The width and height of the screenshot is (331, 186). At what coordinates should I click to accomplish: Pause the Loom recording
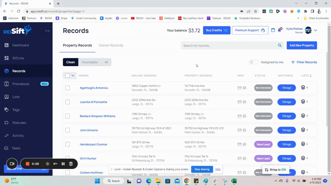pos(63,164)
